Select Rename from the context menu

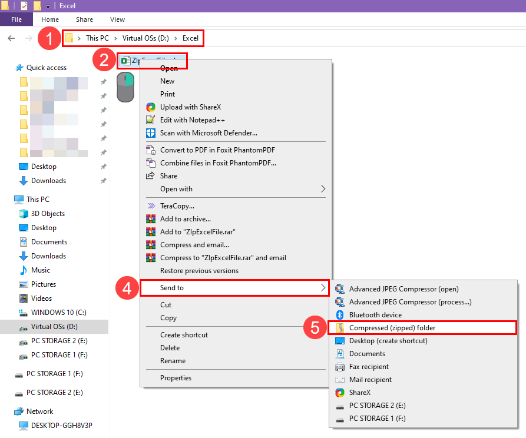click(x=173, y=361)
